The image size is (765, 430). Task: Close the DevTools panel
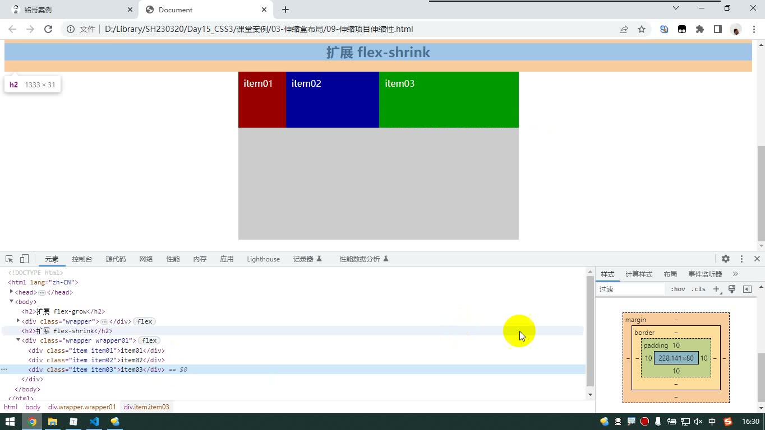757,259
